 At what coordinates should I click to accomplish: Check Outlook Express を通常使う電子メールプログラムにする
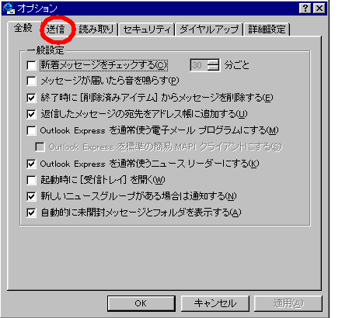pos(31,130)
